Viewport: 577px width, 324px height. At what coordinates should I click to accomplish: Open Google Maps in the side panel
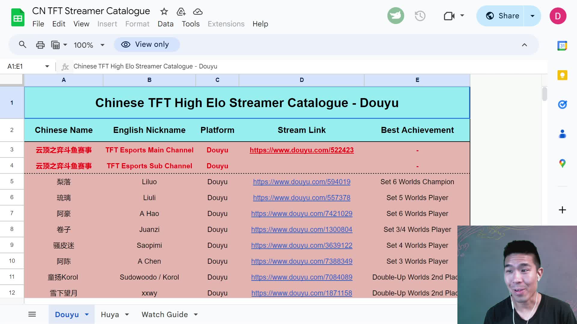(x=562, y=163)
